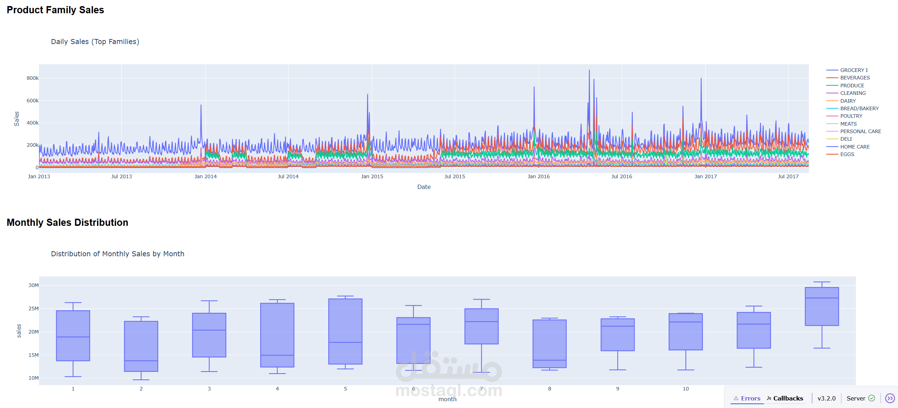The image size is (898, 408).
Task: Click the Callbacks graph icon
Action: click(769, 398)
